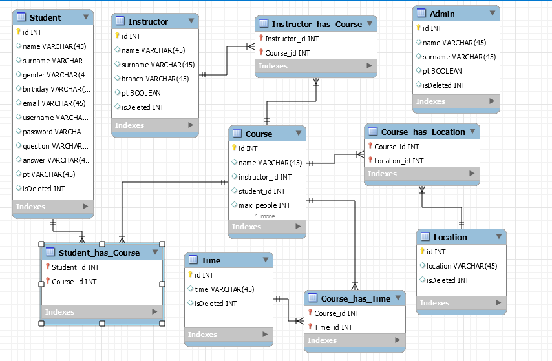Click bottom-right resize handle of Student_has_Course
The width and height of the screenshot is (552, 361).
pyautogui.click(x=162, y=322)
